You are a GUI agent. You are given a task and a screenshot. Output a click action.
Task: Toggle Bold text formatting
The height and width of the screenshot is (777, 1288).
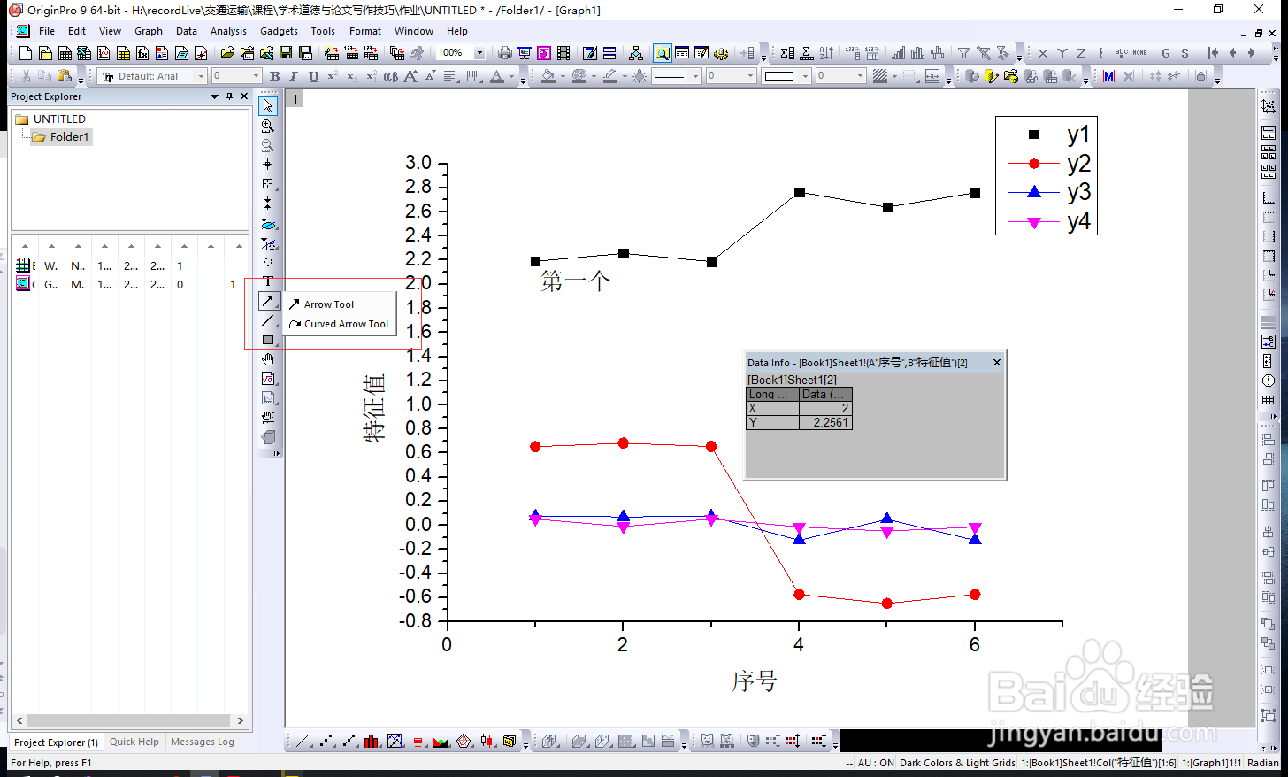275,76
